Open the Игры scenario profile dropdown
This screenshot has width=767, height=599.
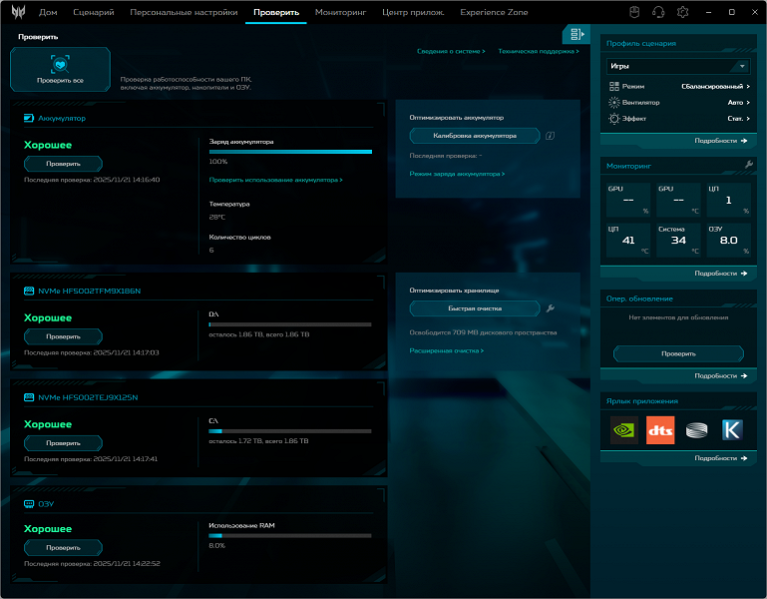pos(678,66)
